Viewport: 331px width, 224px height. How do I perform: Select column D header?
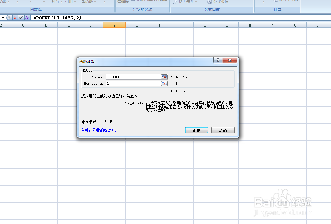46,25
